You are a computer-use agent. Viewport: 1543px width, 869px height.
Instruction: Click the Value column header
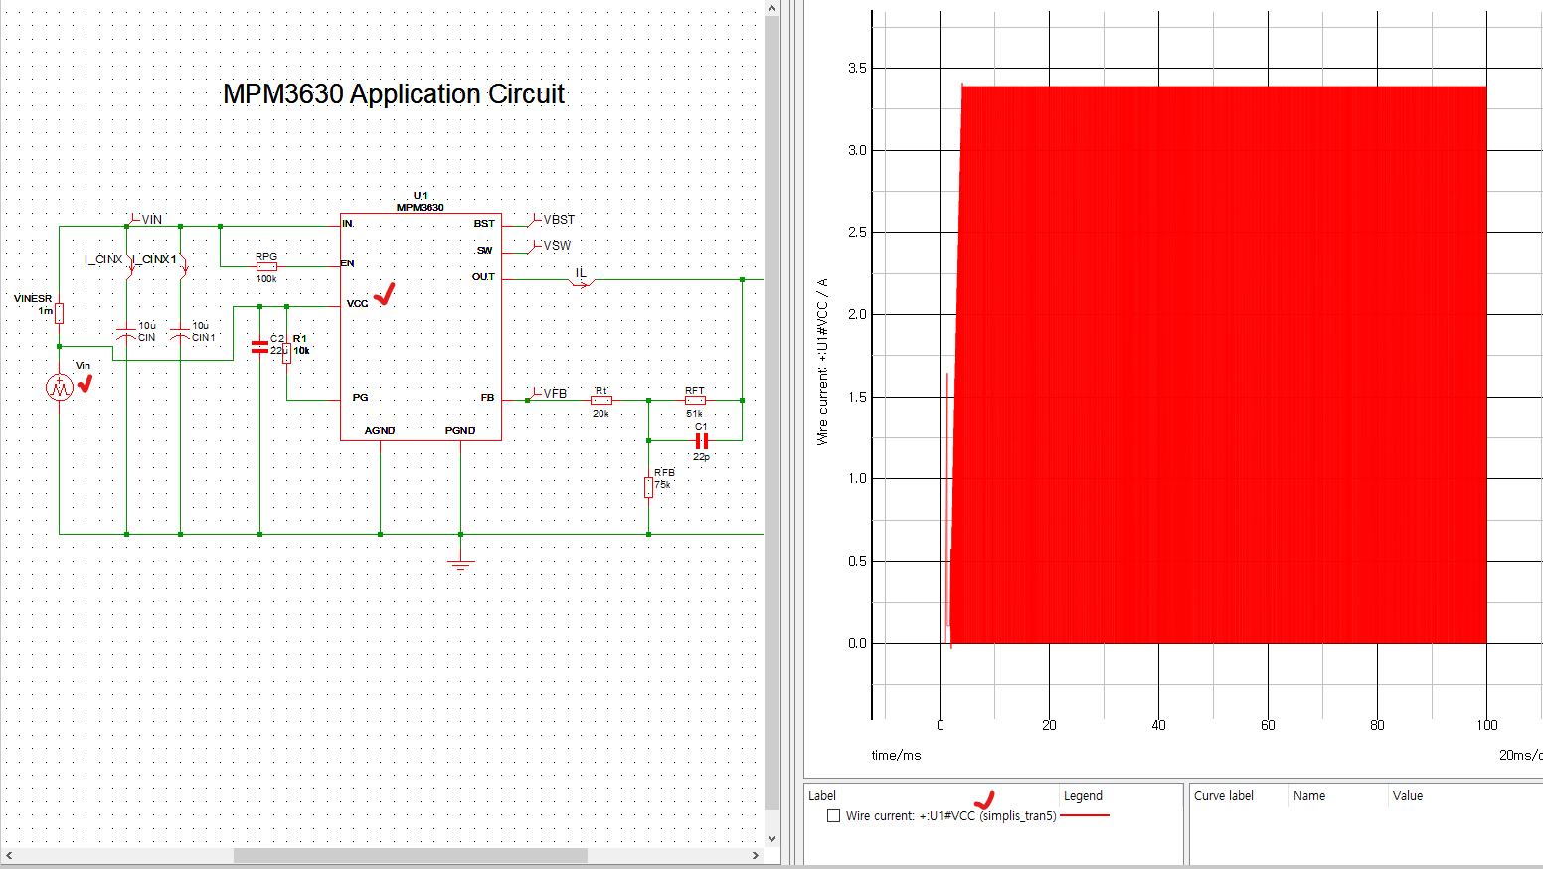point(1408,796)
